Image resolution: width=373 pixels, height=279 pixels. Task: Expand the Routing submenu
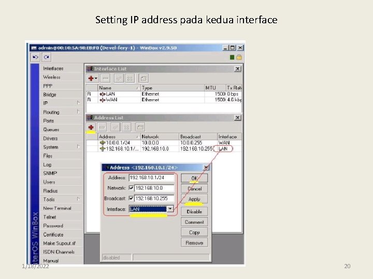point(78,112)
